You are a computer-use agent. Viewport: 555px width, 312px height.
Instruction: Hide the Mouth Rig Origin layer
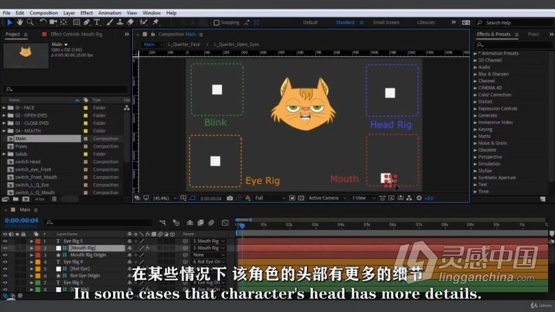coord(5,255)
